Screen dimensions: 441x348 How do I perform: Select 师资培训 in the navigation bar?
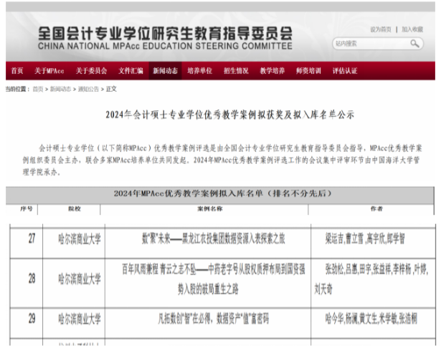308,71
